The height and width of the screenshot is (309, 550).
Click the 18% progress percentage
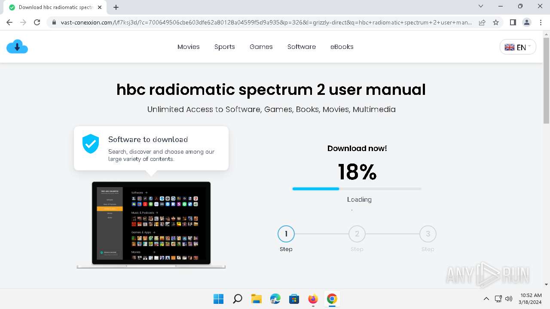pyautogui.click(x=357, y=172)
